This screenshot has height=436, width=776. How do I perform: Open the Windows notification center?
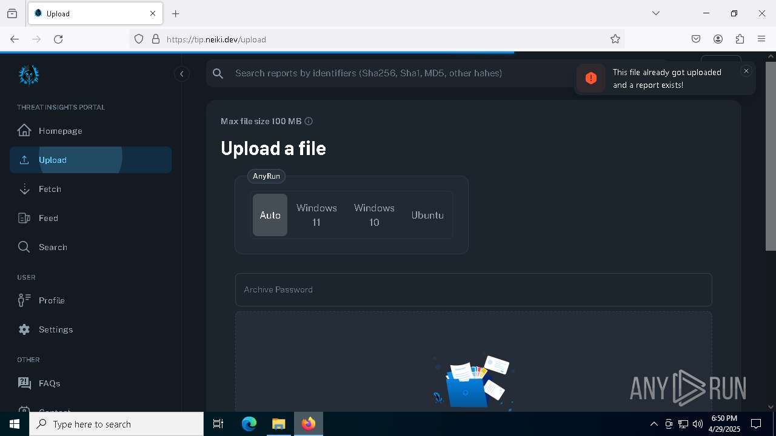(756, 424)
